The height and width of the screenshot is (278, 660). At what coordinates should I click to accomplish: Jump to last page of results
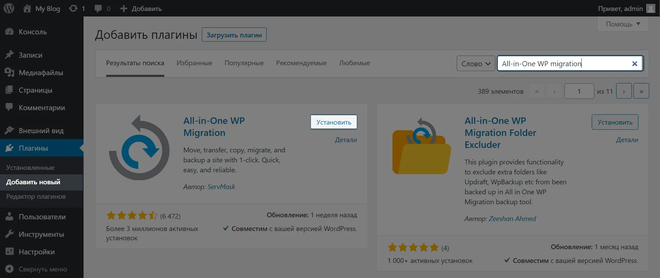[641, 91]
